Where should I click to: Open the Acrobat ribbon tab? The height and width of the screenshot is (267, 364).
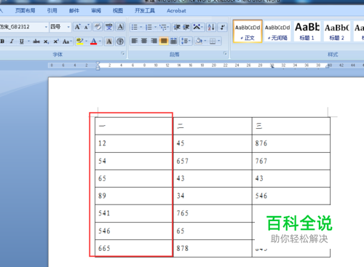[x=176, y=11]
